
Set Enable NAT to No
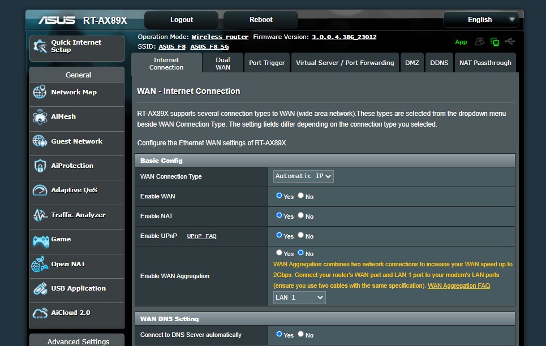click(x=301, y=215)
